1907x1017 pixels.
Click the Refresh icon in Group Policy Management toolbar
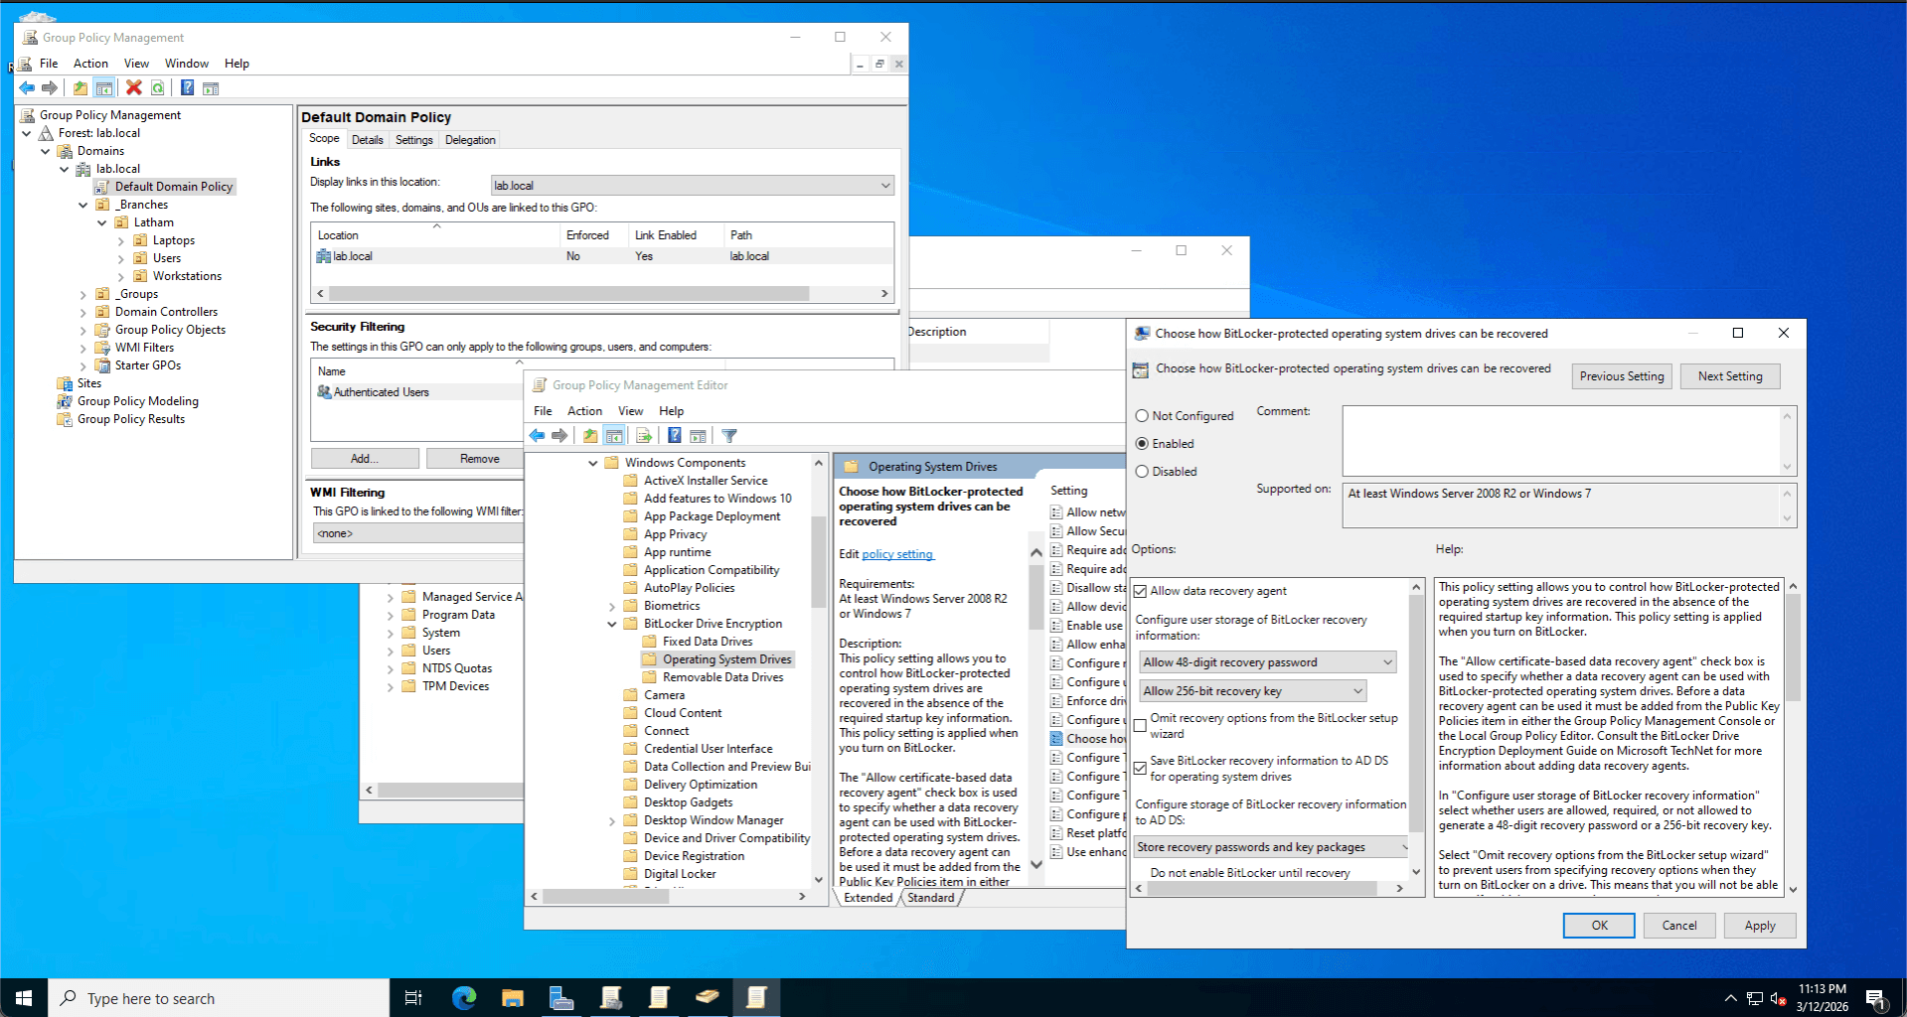pos(158,88)
